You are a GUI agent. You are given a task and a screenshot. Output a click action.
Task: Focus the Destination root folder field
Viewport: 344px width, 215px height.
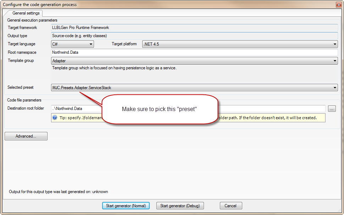[76, 109]
